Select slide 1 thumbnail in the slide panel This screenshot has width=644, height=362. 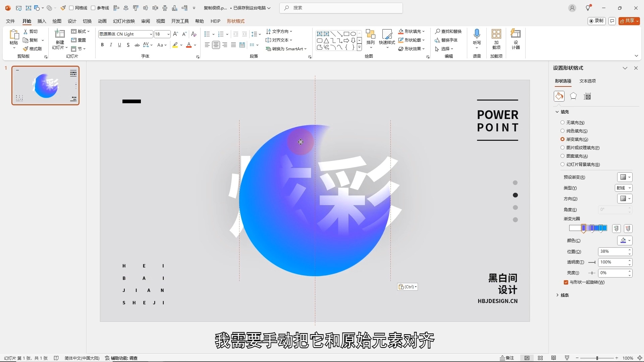point(46,85)
